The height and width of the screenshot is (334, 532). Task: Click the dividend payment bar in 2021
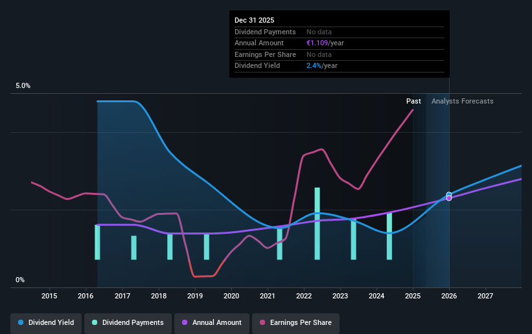click(279, 244)
